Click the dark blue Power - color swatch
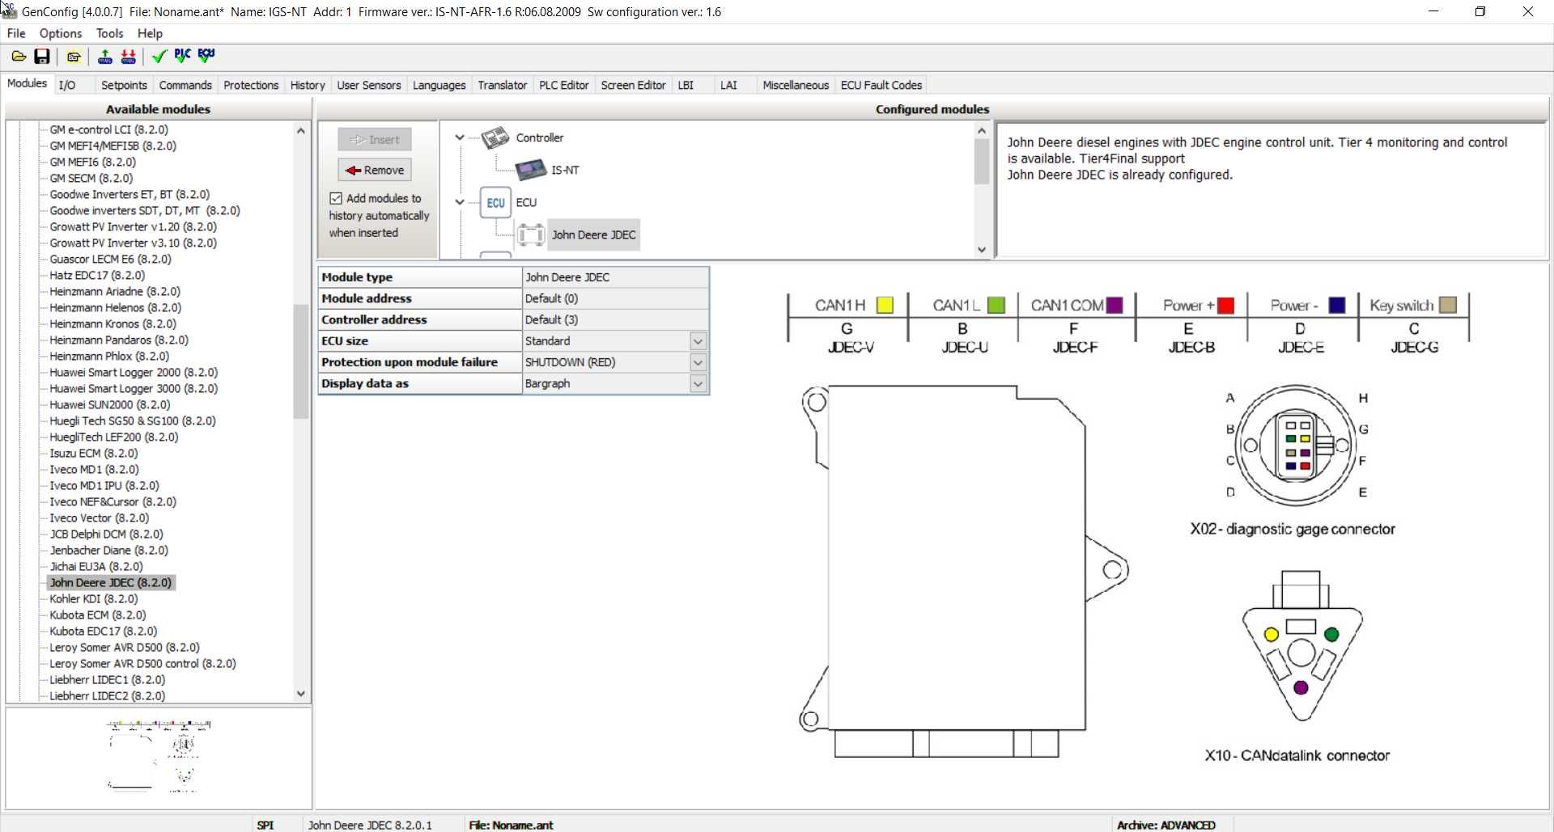 (x=1337, y=306)
